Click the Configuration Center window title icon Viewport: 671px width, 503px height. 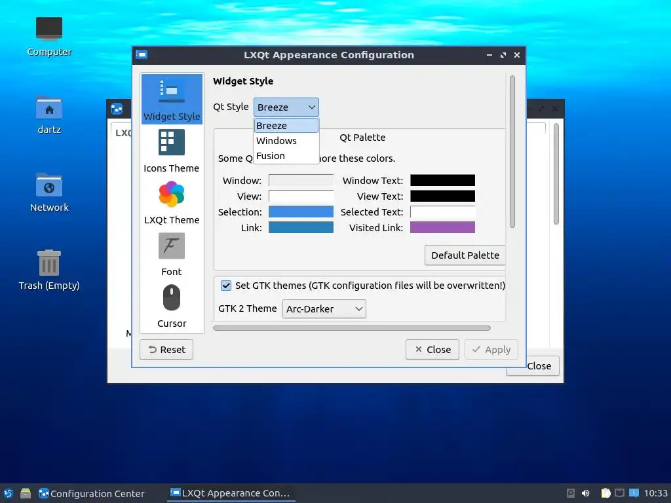coord(117,109)
